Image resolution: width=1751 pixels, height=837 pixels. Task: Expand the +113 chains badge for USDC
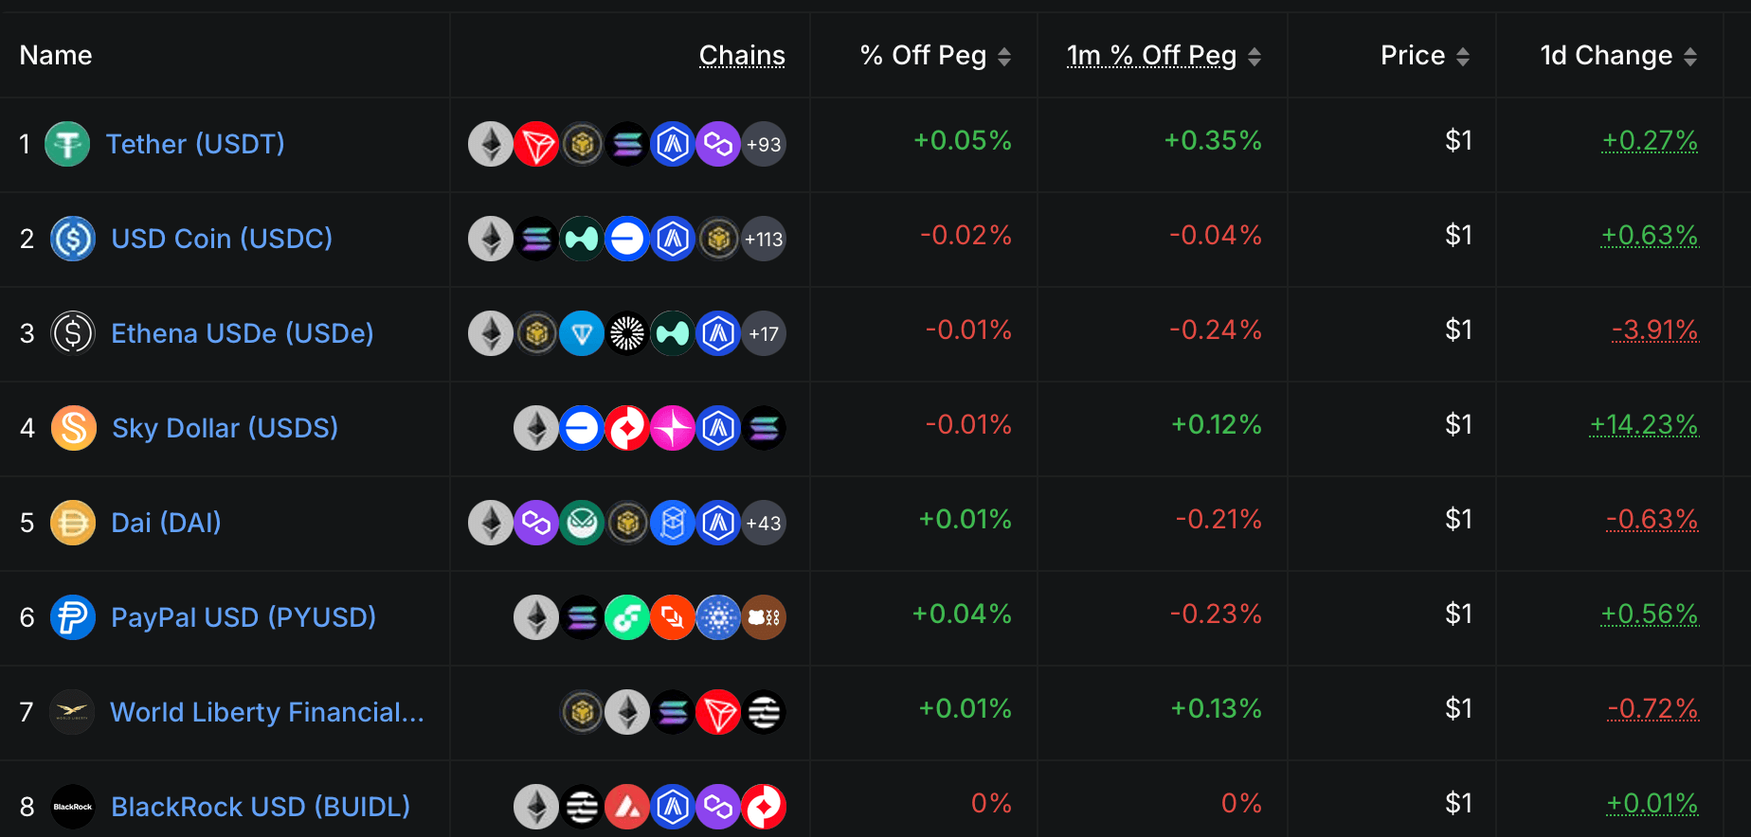(x=764, y=239)
